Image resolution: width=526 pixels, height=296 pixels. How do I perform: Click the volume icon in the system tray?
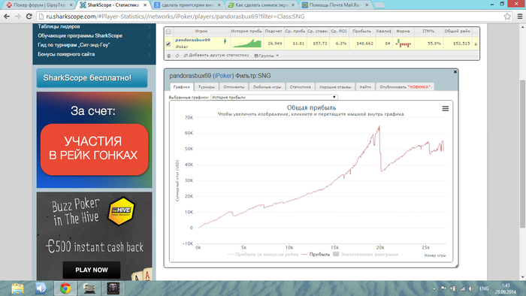coord(471,288)
